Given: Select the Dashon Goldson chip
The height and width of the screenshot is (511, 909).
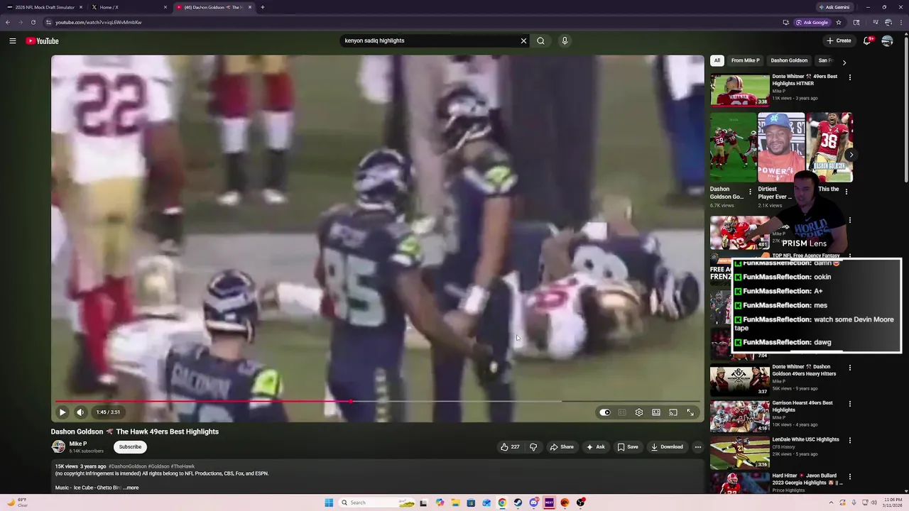Looking at the screenshot, I should pyautogui.click(x=789, y=60).
